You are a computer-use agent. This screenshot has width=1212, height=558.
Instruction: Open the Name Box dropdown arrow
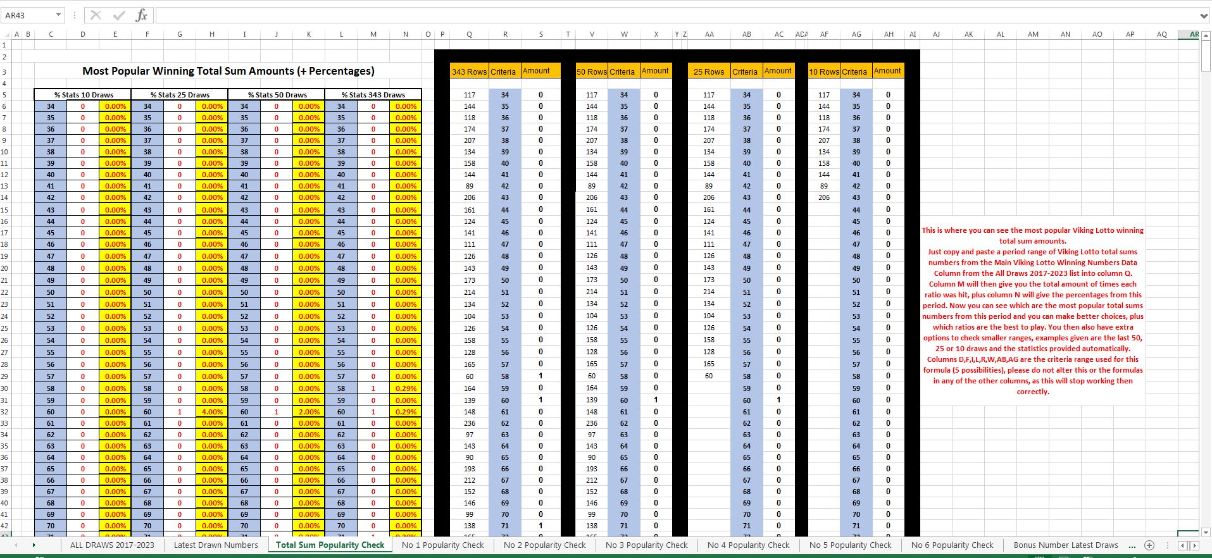59,15
